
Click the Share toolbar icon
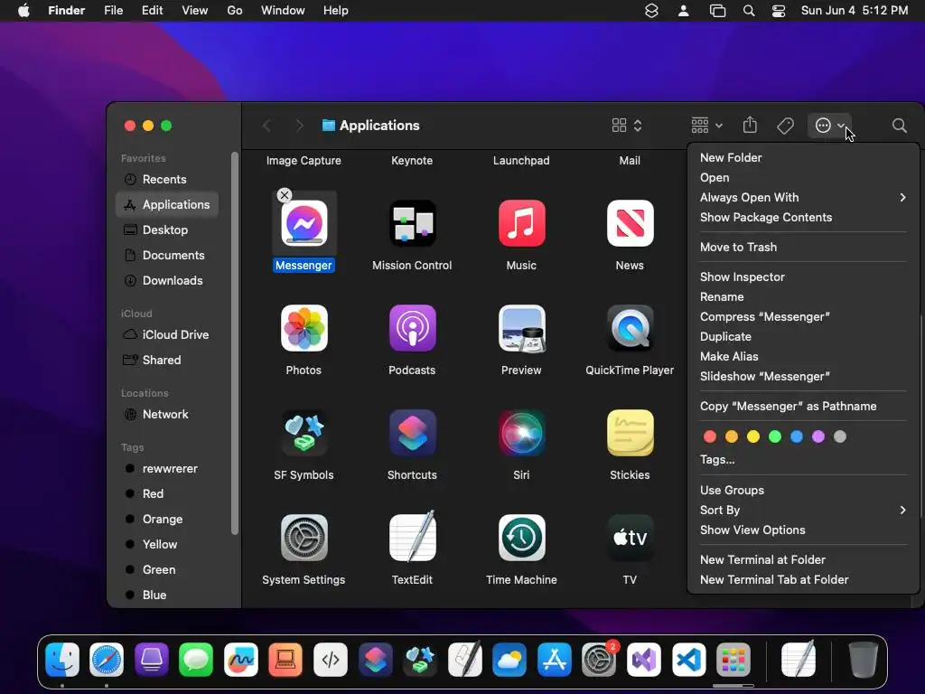(x=750, y=125)
